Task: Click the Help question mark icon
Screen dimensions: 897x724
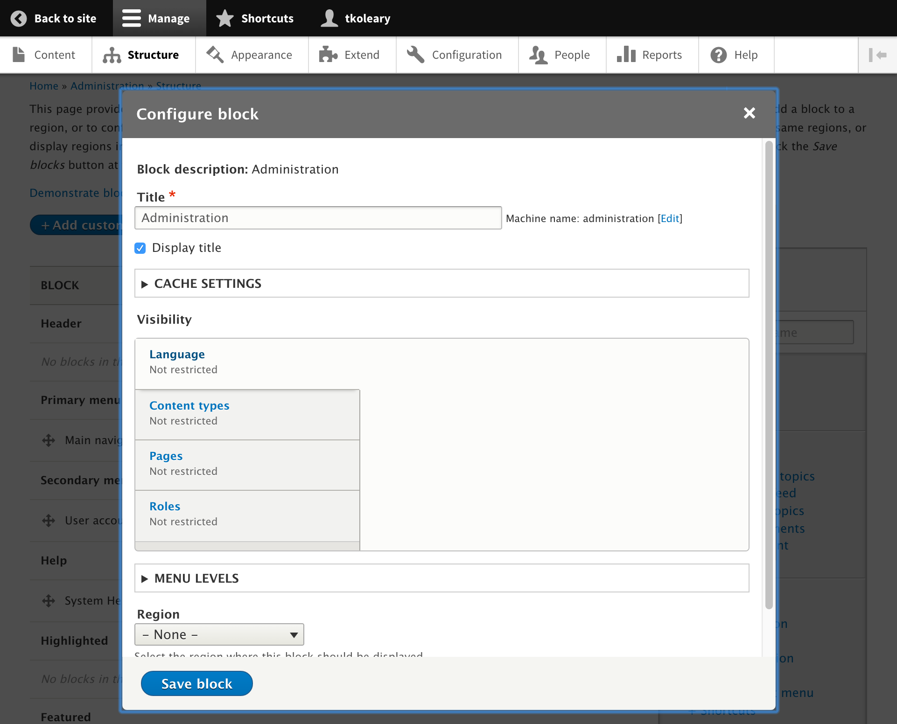Action: coord(719,55)
